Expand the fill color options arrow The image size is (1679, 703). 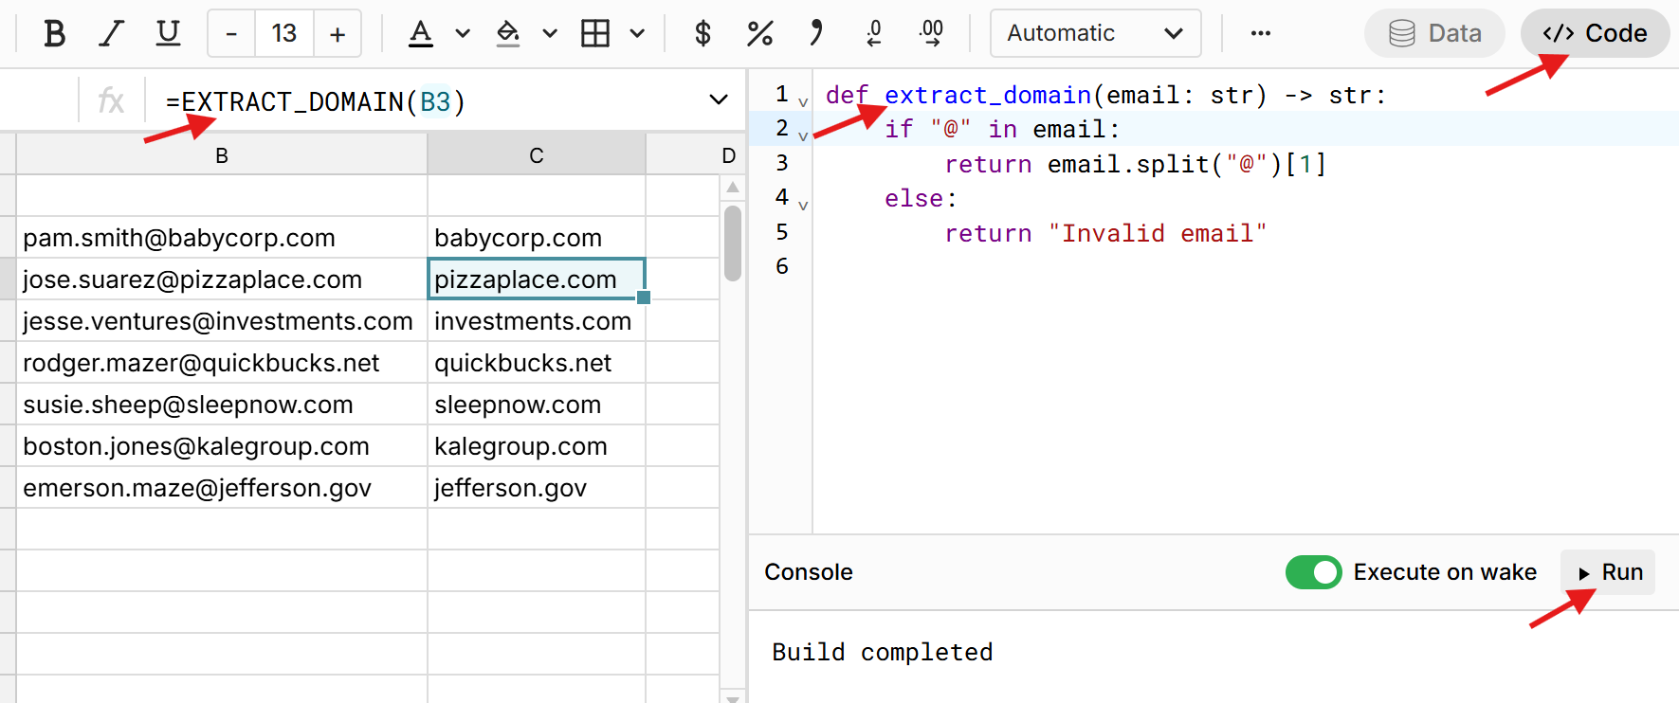pyautogui.click(x=550, y=34)
